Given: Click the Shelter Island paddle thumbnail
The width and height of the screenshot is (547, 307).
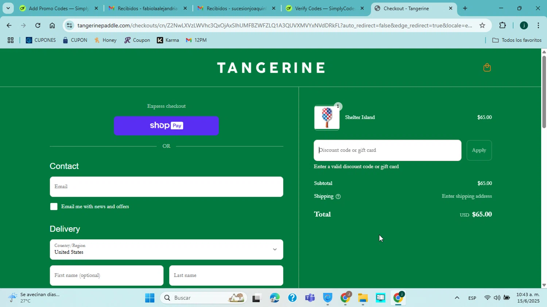Looking at the screenshot, I should tap(327, 118).
